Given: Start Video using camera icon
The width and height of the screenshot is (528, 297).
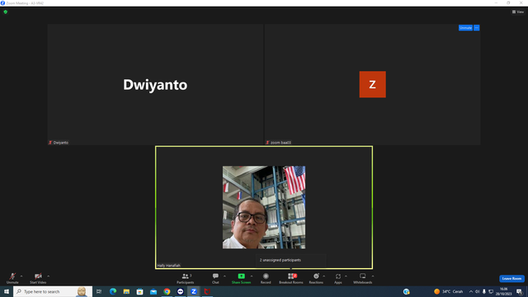Looking at the screenshot, I should point(38,278).
